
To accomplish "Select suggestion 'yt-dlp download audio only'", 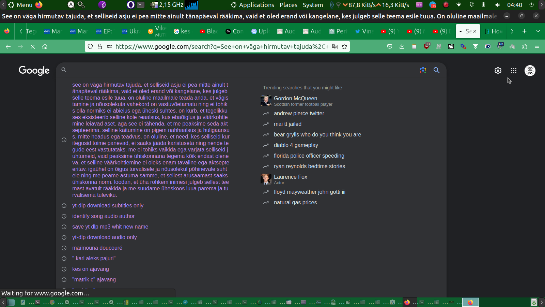I will coord(104,237).
